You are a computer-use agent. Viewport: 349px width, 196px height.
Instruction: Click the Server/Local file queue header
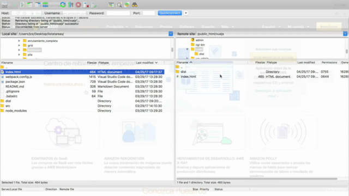tap(11, 189)
